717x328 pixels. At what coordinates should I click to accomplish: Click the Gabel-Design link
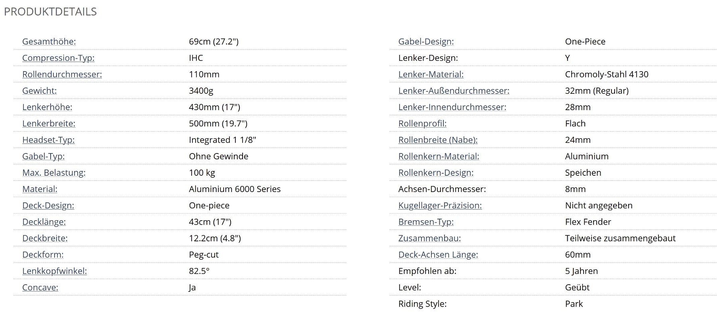click(426, 41)
